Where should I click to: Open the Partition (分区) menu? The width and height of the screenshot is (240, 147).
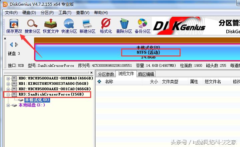(47, 13)
